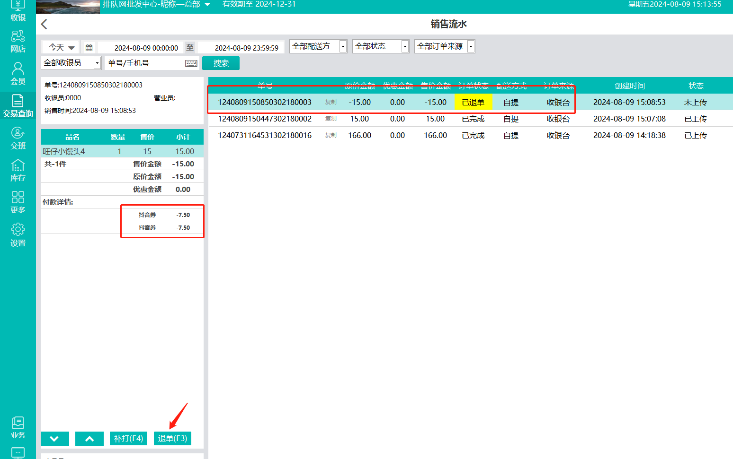Open 交班 shift handover icon
733x459 pixels.
tap(18, 138)
